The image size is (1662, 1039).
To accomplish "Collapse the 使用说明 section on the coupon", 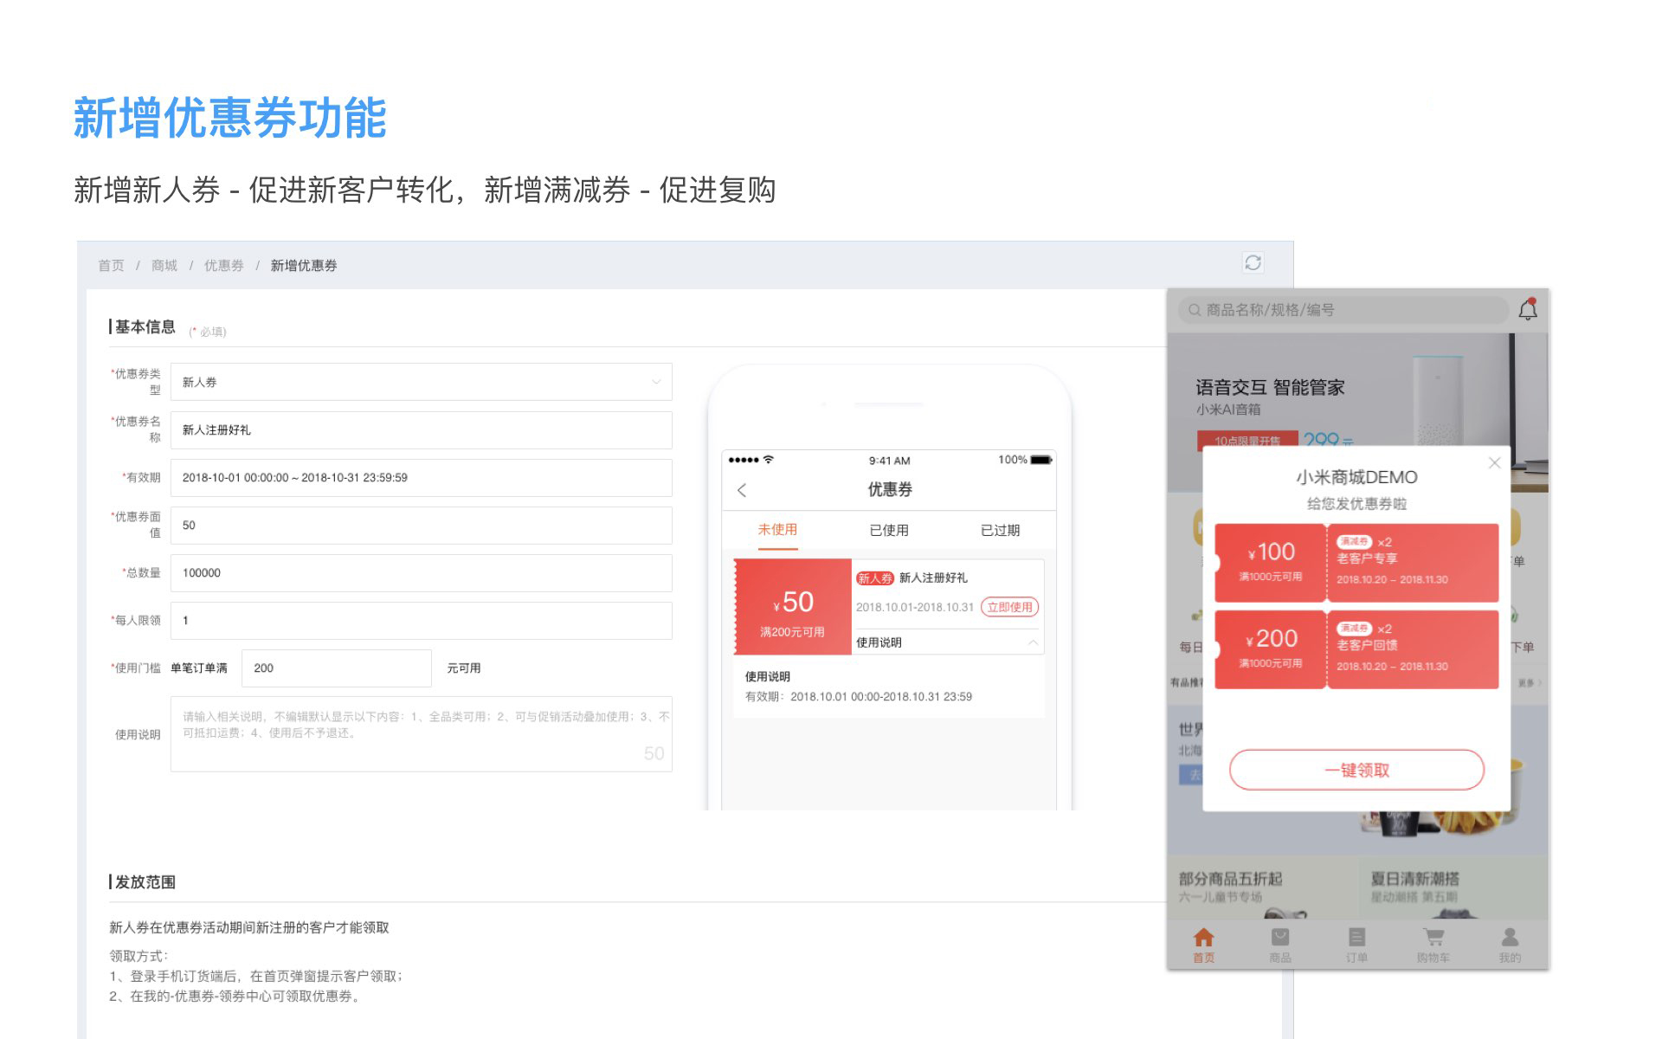I will click(x=1033, y=642).
